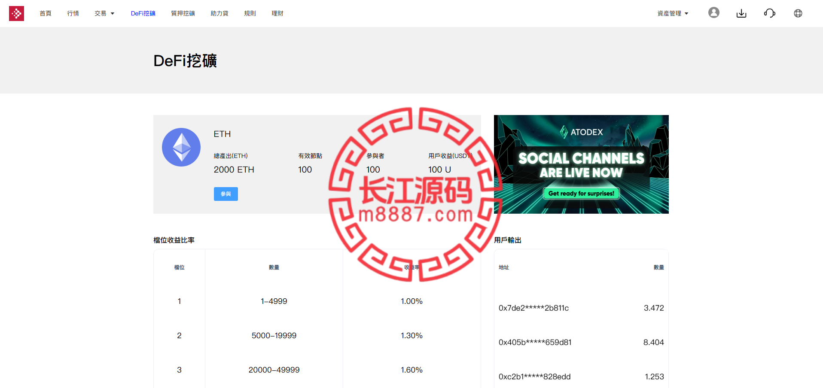Open the user account profile icon
This screenshot has width=823, height=388.
point(714,13)
